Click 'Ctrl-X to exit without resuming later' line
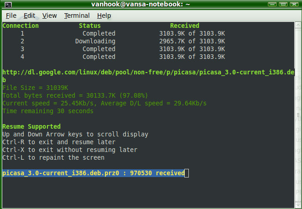The height and width of the screenshot is (209, 302). coord(70,150)
